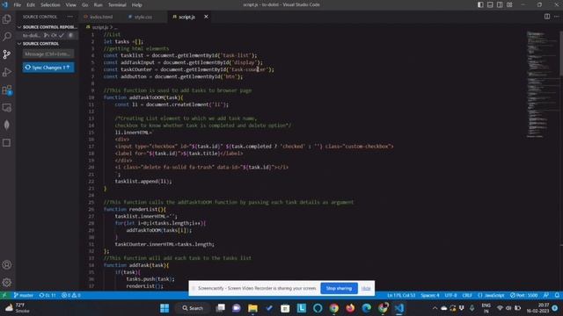Open weather widget on taskbar
The width and height of the screenshot is (563, 316).
[17, 308]
